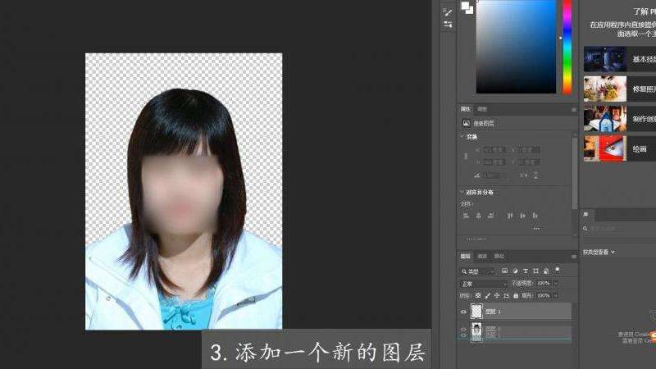This screenshot has height=369, width=656.
Task: Click the pixel layer icon in Properties
Action: pos(466,124)
